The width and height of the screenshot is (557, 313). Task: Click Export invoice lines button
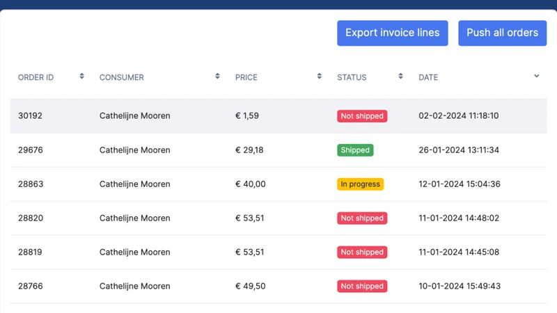[x=393, y=33]
